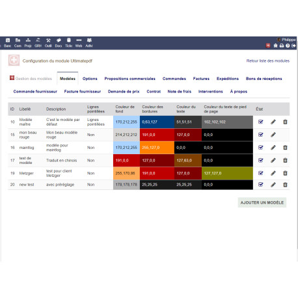Select the Modèles tab
The height and width of the screenshot is (298, 298).
coord(68,79)
